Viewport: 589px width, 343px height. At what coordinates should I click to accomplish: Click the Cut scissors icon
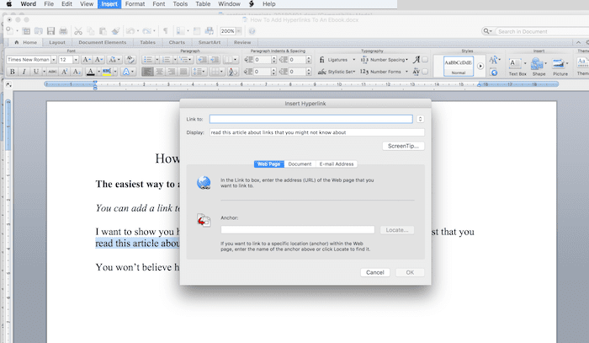tap(78, 31)
